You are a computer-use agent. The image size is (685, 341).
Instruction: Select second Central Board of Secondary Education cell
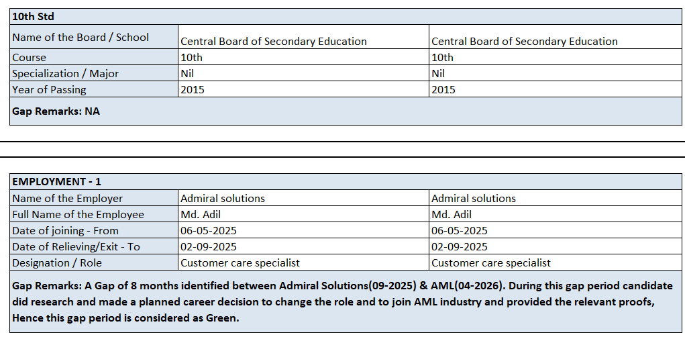coord(556,37)
